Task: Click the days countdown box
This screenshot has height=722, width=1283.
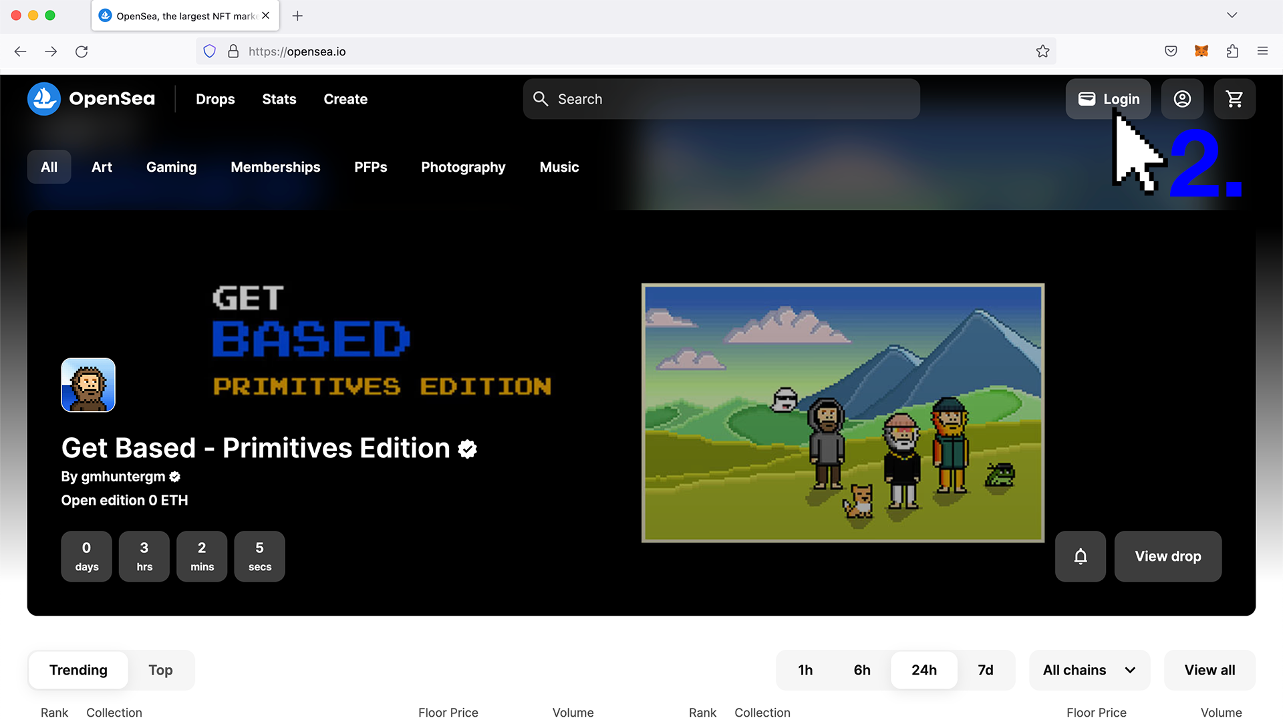Action: [86, 556]
